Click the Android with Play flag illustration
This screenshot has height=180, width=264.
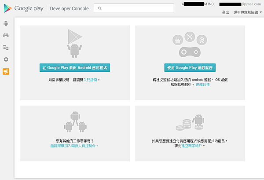click(x=75, y=44)
